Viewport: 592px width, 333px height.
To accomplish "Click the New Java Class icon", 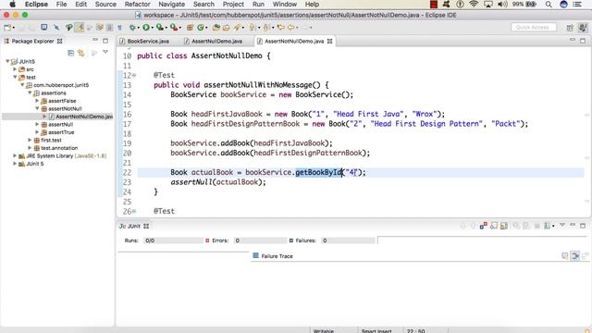I will (x=201, y=27).
